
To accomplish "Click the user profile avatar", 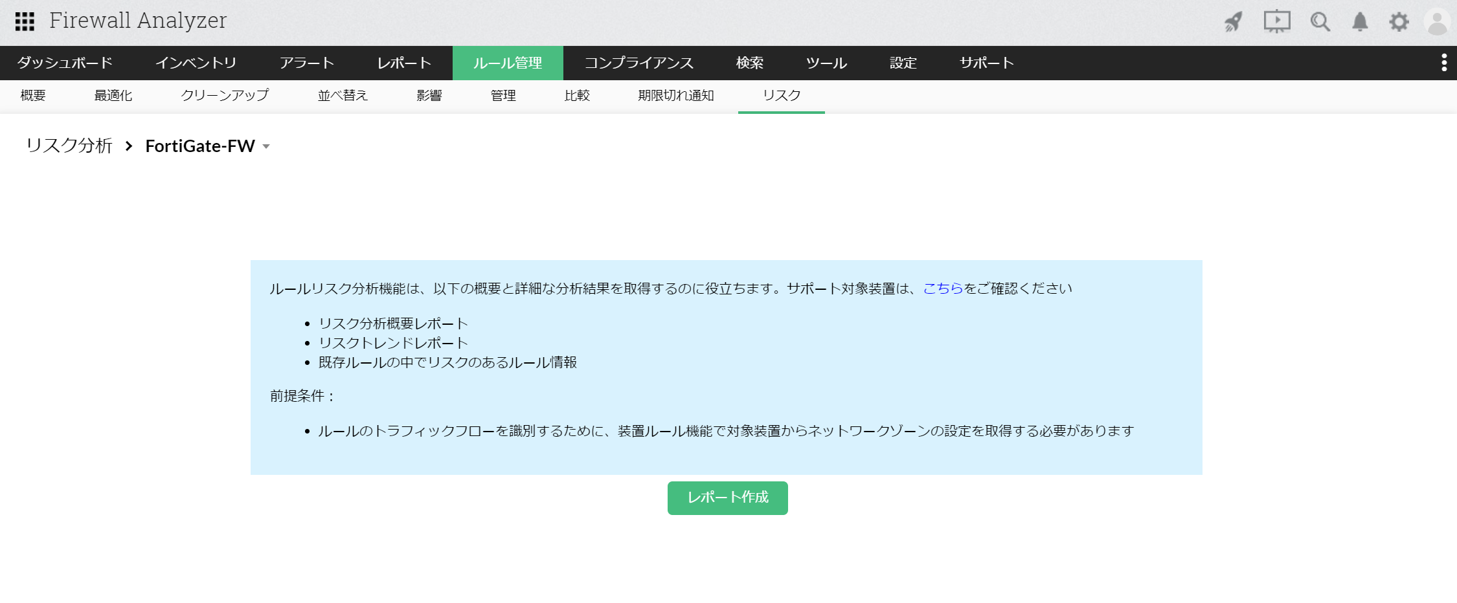I will pyautogui.click(x=1438, y=22).
